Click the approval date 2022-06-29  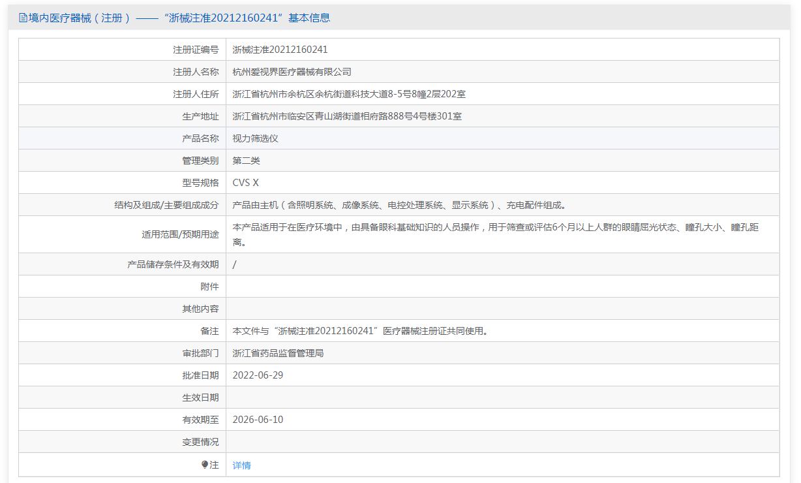258,375
